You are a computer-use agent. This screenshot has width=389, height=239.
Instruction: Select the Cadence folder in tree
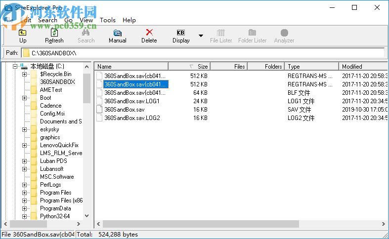(x=50, y=106)
